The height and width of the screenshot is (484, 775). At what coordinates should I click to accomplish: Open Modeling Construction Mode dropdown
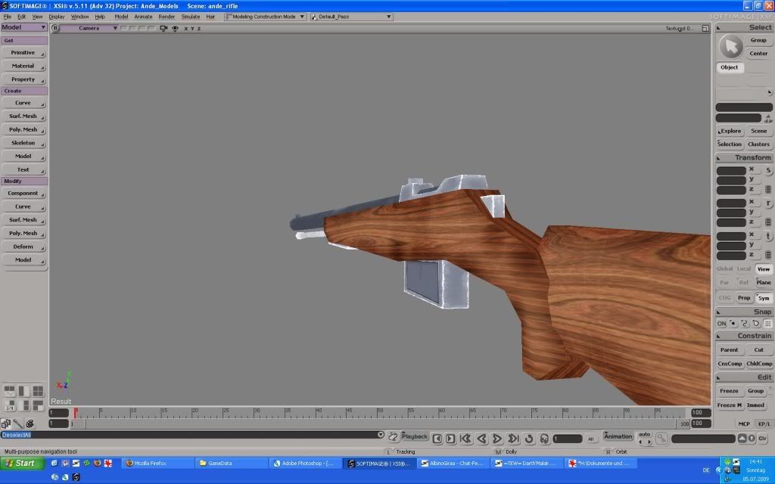pyautogui.click(x=265, y=17)
